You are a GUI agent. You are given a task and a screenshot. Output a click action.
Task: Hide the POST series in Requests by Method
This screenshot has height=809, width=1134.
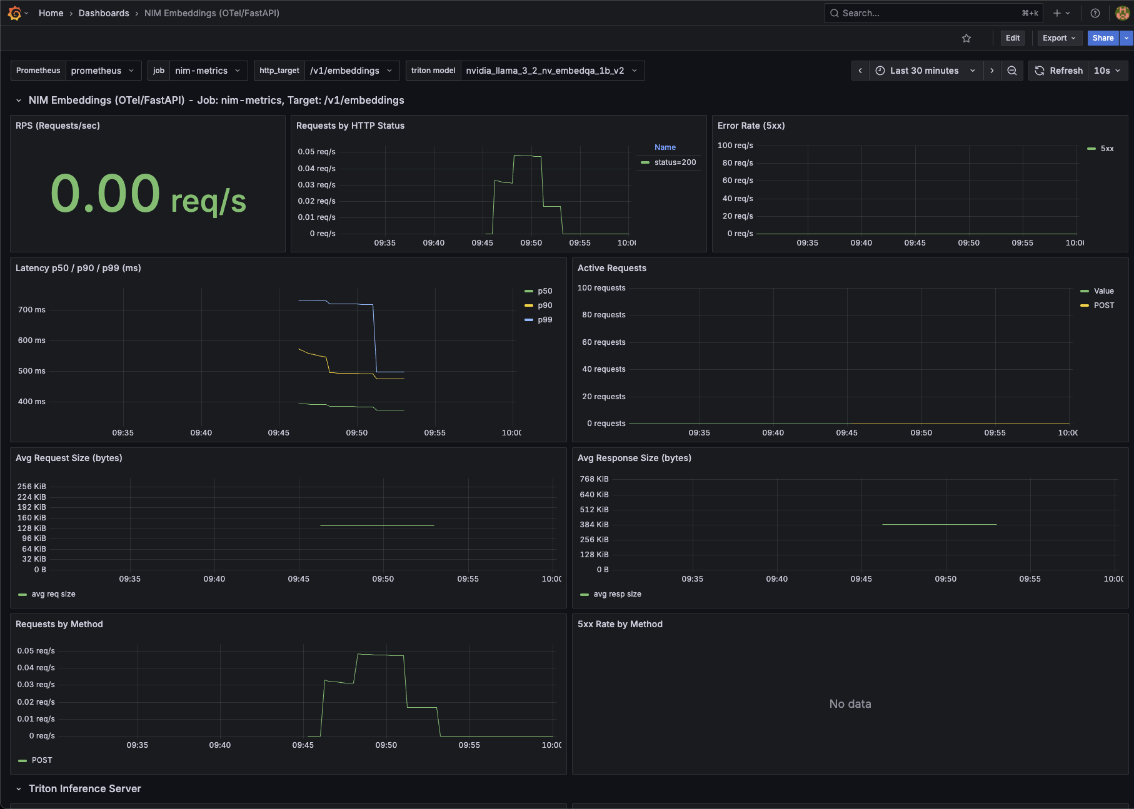[x=41, y=760]
